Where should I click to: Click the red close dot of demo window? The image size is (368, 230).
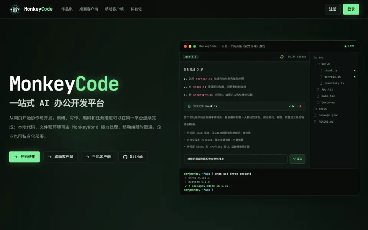click(x=186, y=46)
